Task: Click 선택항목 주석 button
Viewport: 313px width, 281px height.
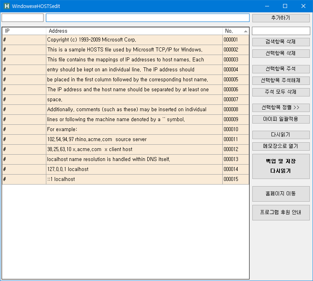Action: click(x=281, y=69)
